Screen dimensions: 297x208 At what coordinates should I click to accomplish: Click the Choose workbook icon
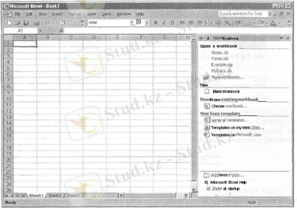[x=207, y=106]
